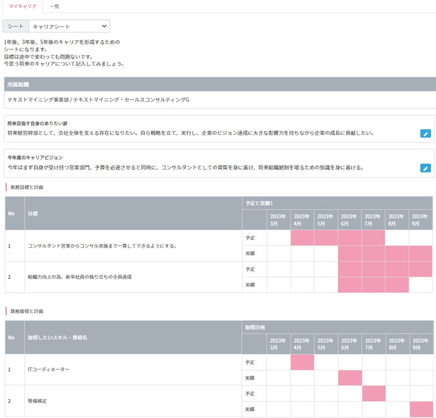Screen dimensions: 436x418
Task: Click the 取得したいスキル・資格名 column header
Action: click(x=133, y=338)
